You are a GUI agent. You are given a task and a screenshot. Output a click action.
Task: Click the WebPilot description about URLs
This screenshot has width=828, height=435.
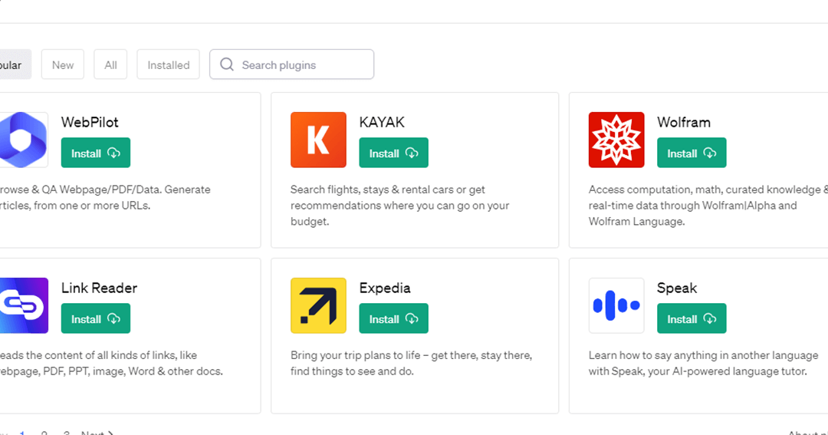[x=105, y=197]
